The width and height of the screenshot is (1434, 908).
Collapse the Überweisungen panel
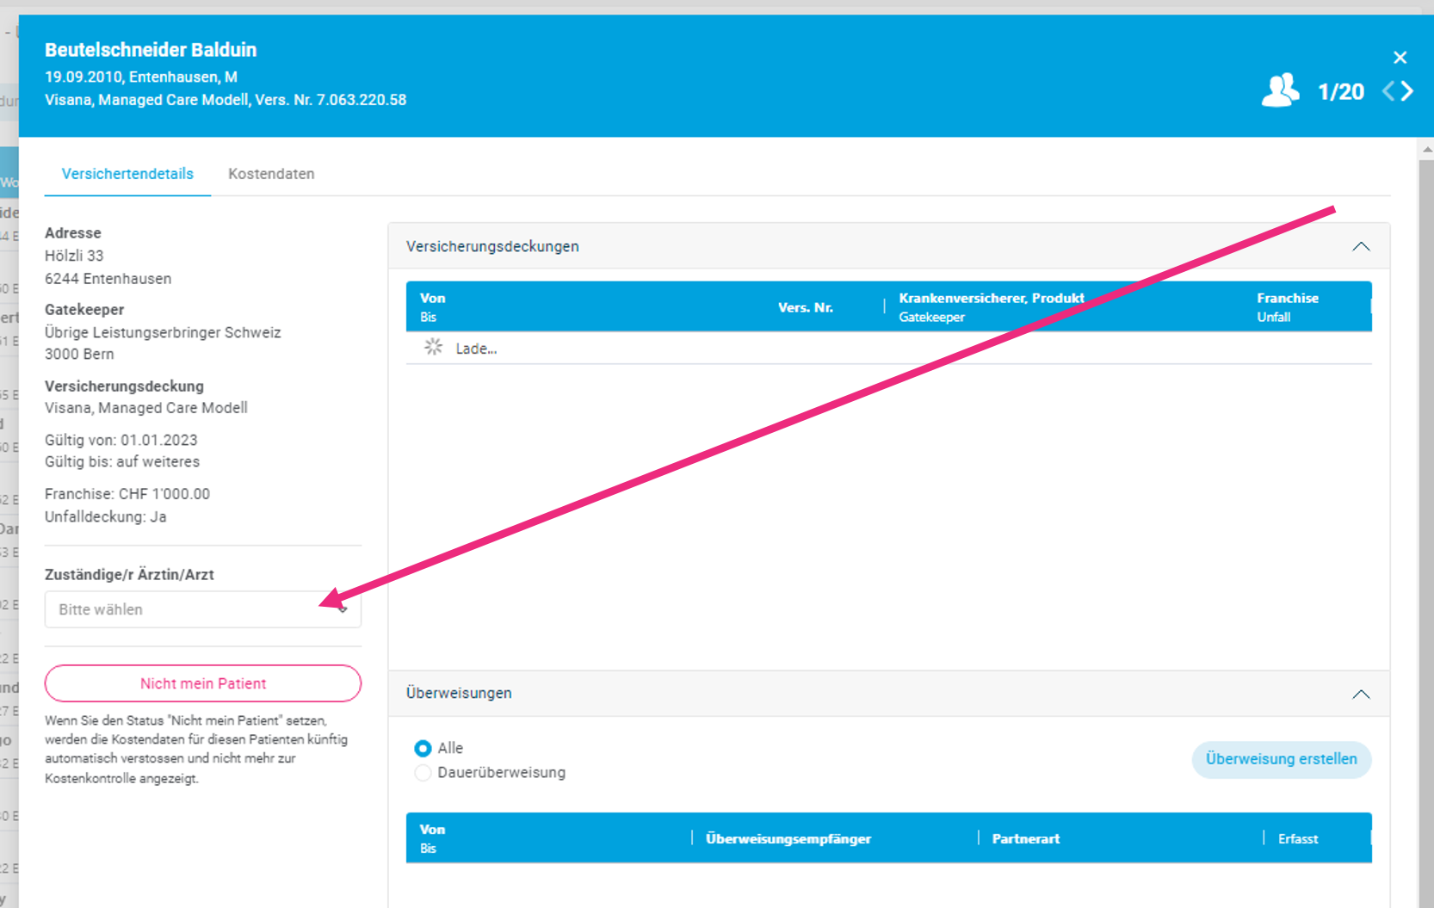pyautogui.click(x=1361, y=694)
